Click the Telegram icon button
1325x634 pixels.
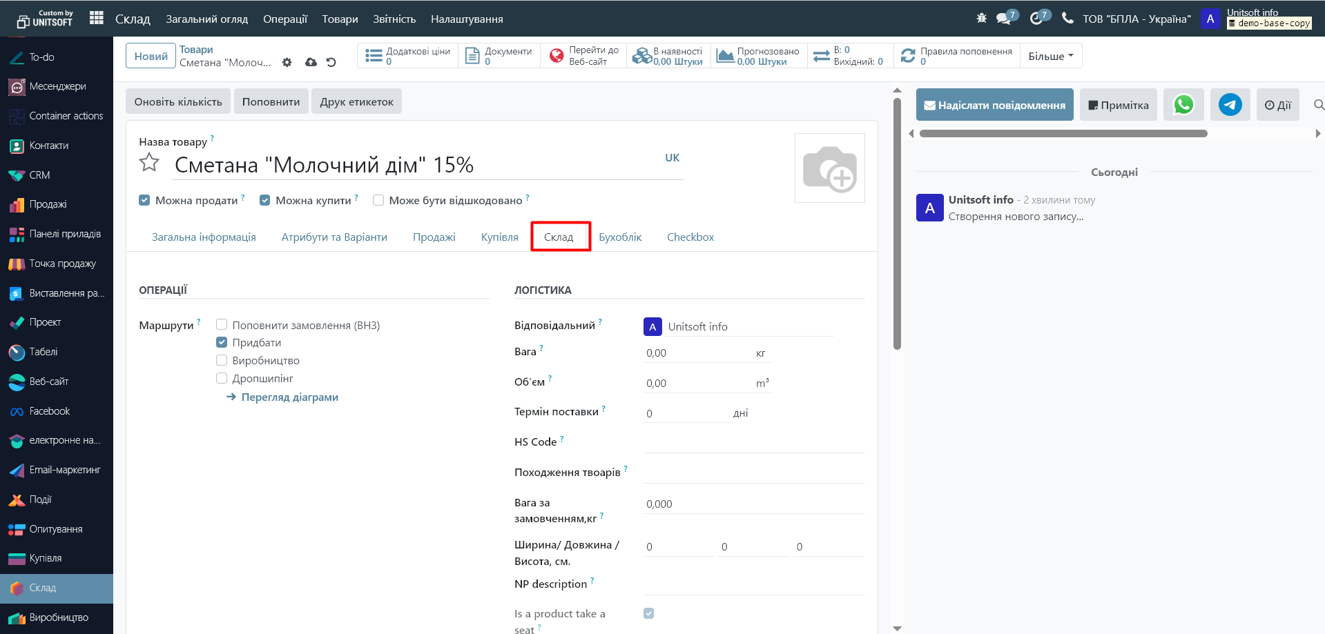click(x=1230, y=105)
